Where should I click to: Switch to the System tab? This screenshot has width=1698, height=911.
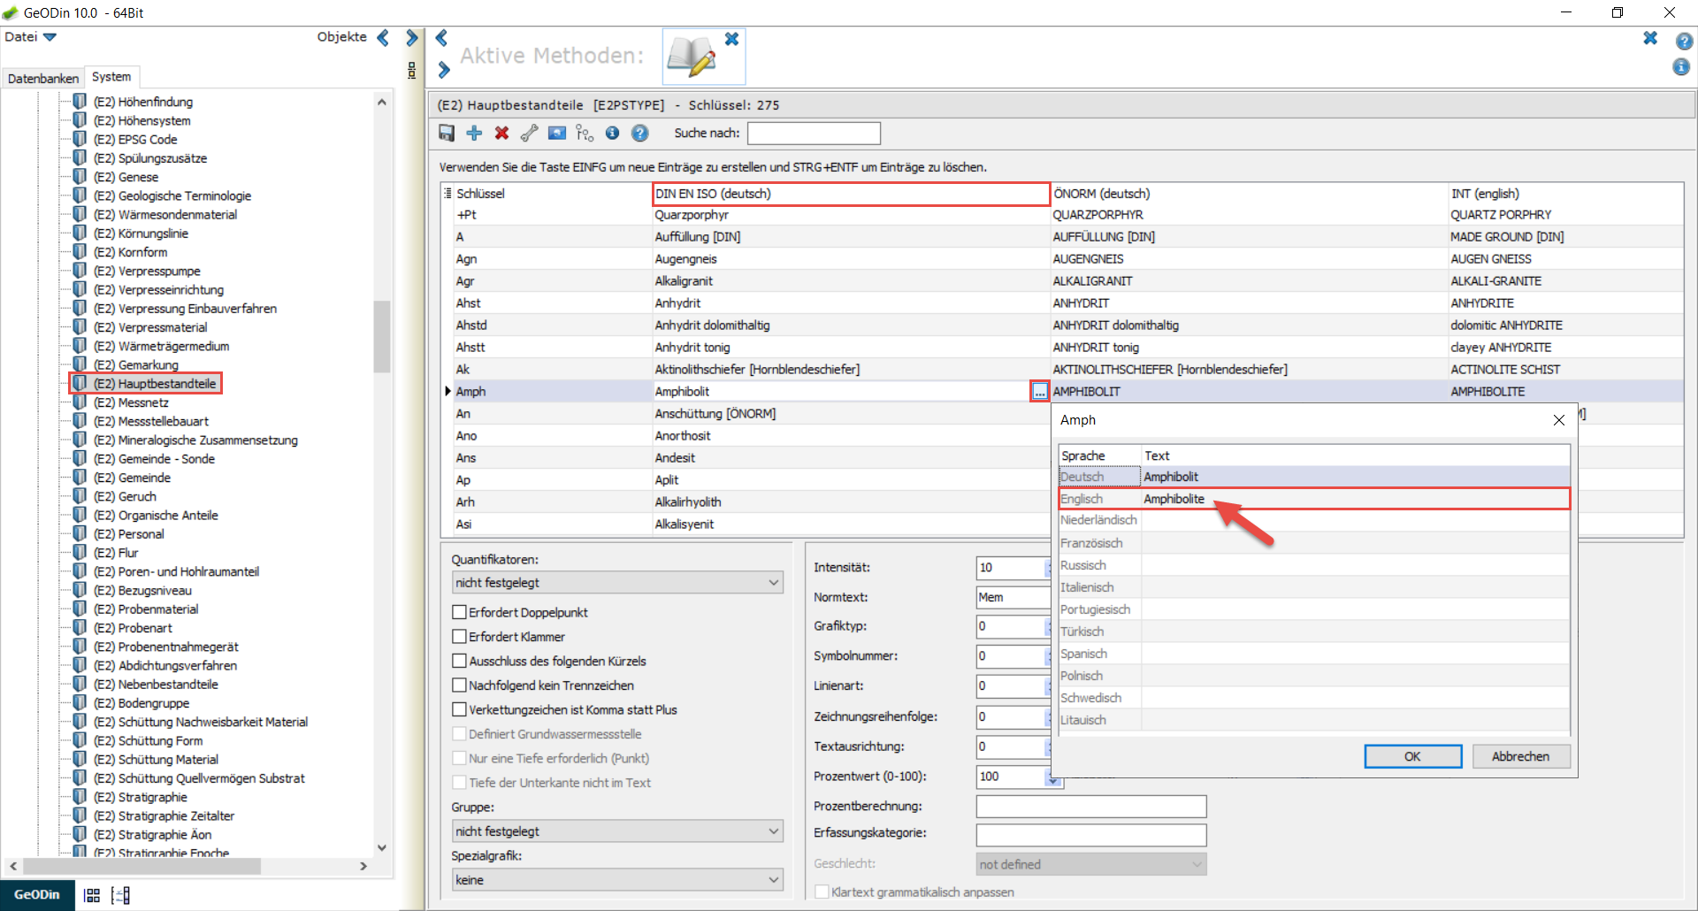tap(111, 77)
